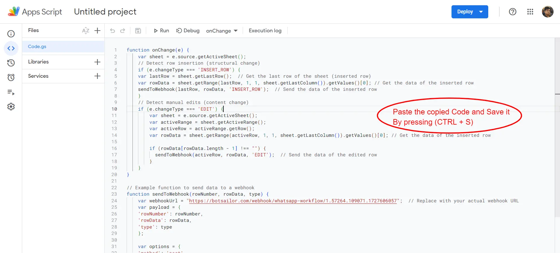The image size is (560, 253).
Task: Run the selected function
Action: tap(161, 31)
